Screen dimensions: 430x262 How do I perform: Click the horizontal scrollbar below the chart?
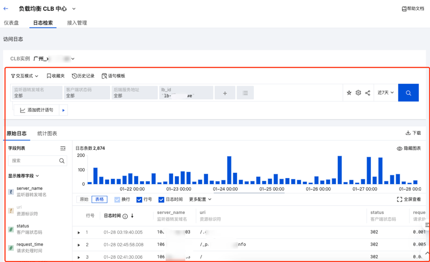click(x=249, y=193)
